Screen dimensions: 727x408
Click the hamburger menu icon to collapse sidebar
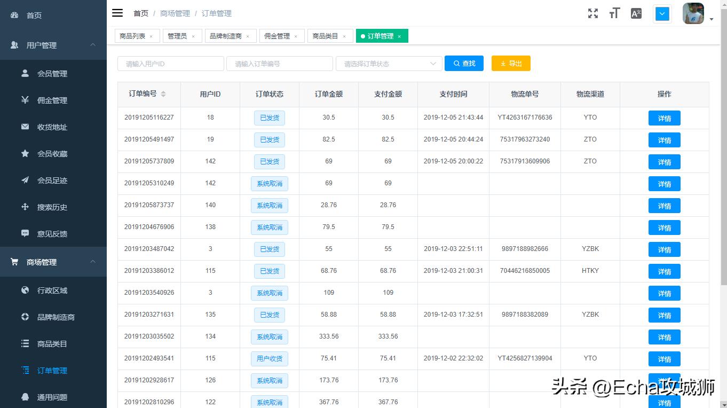click(x=117, y=13)
